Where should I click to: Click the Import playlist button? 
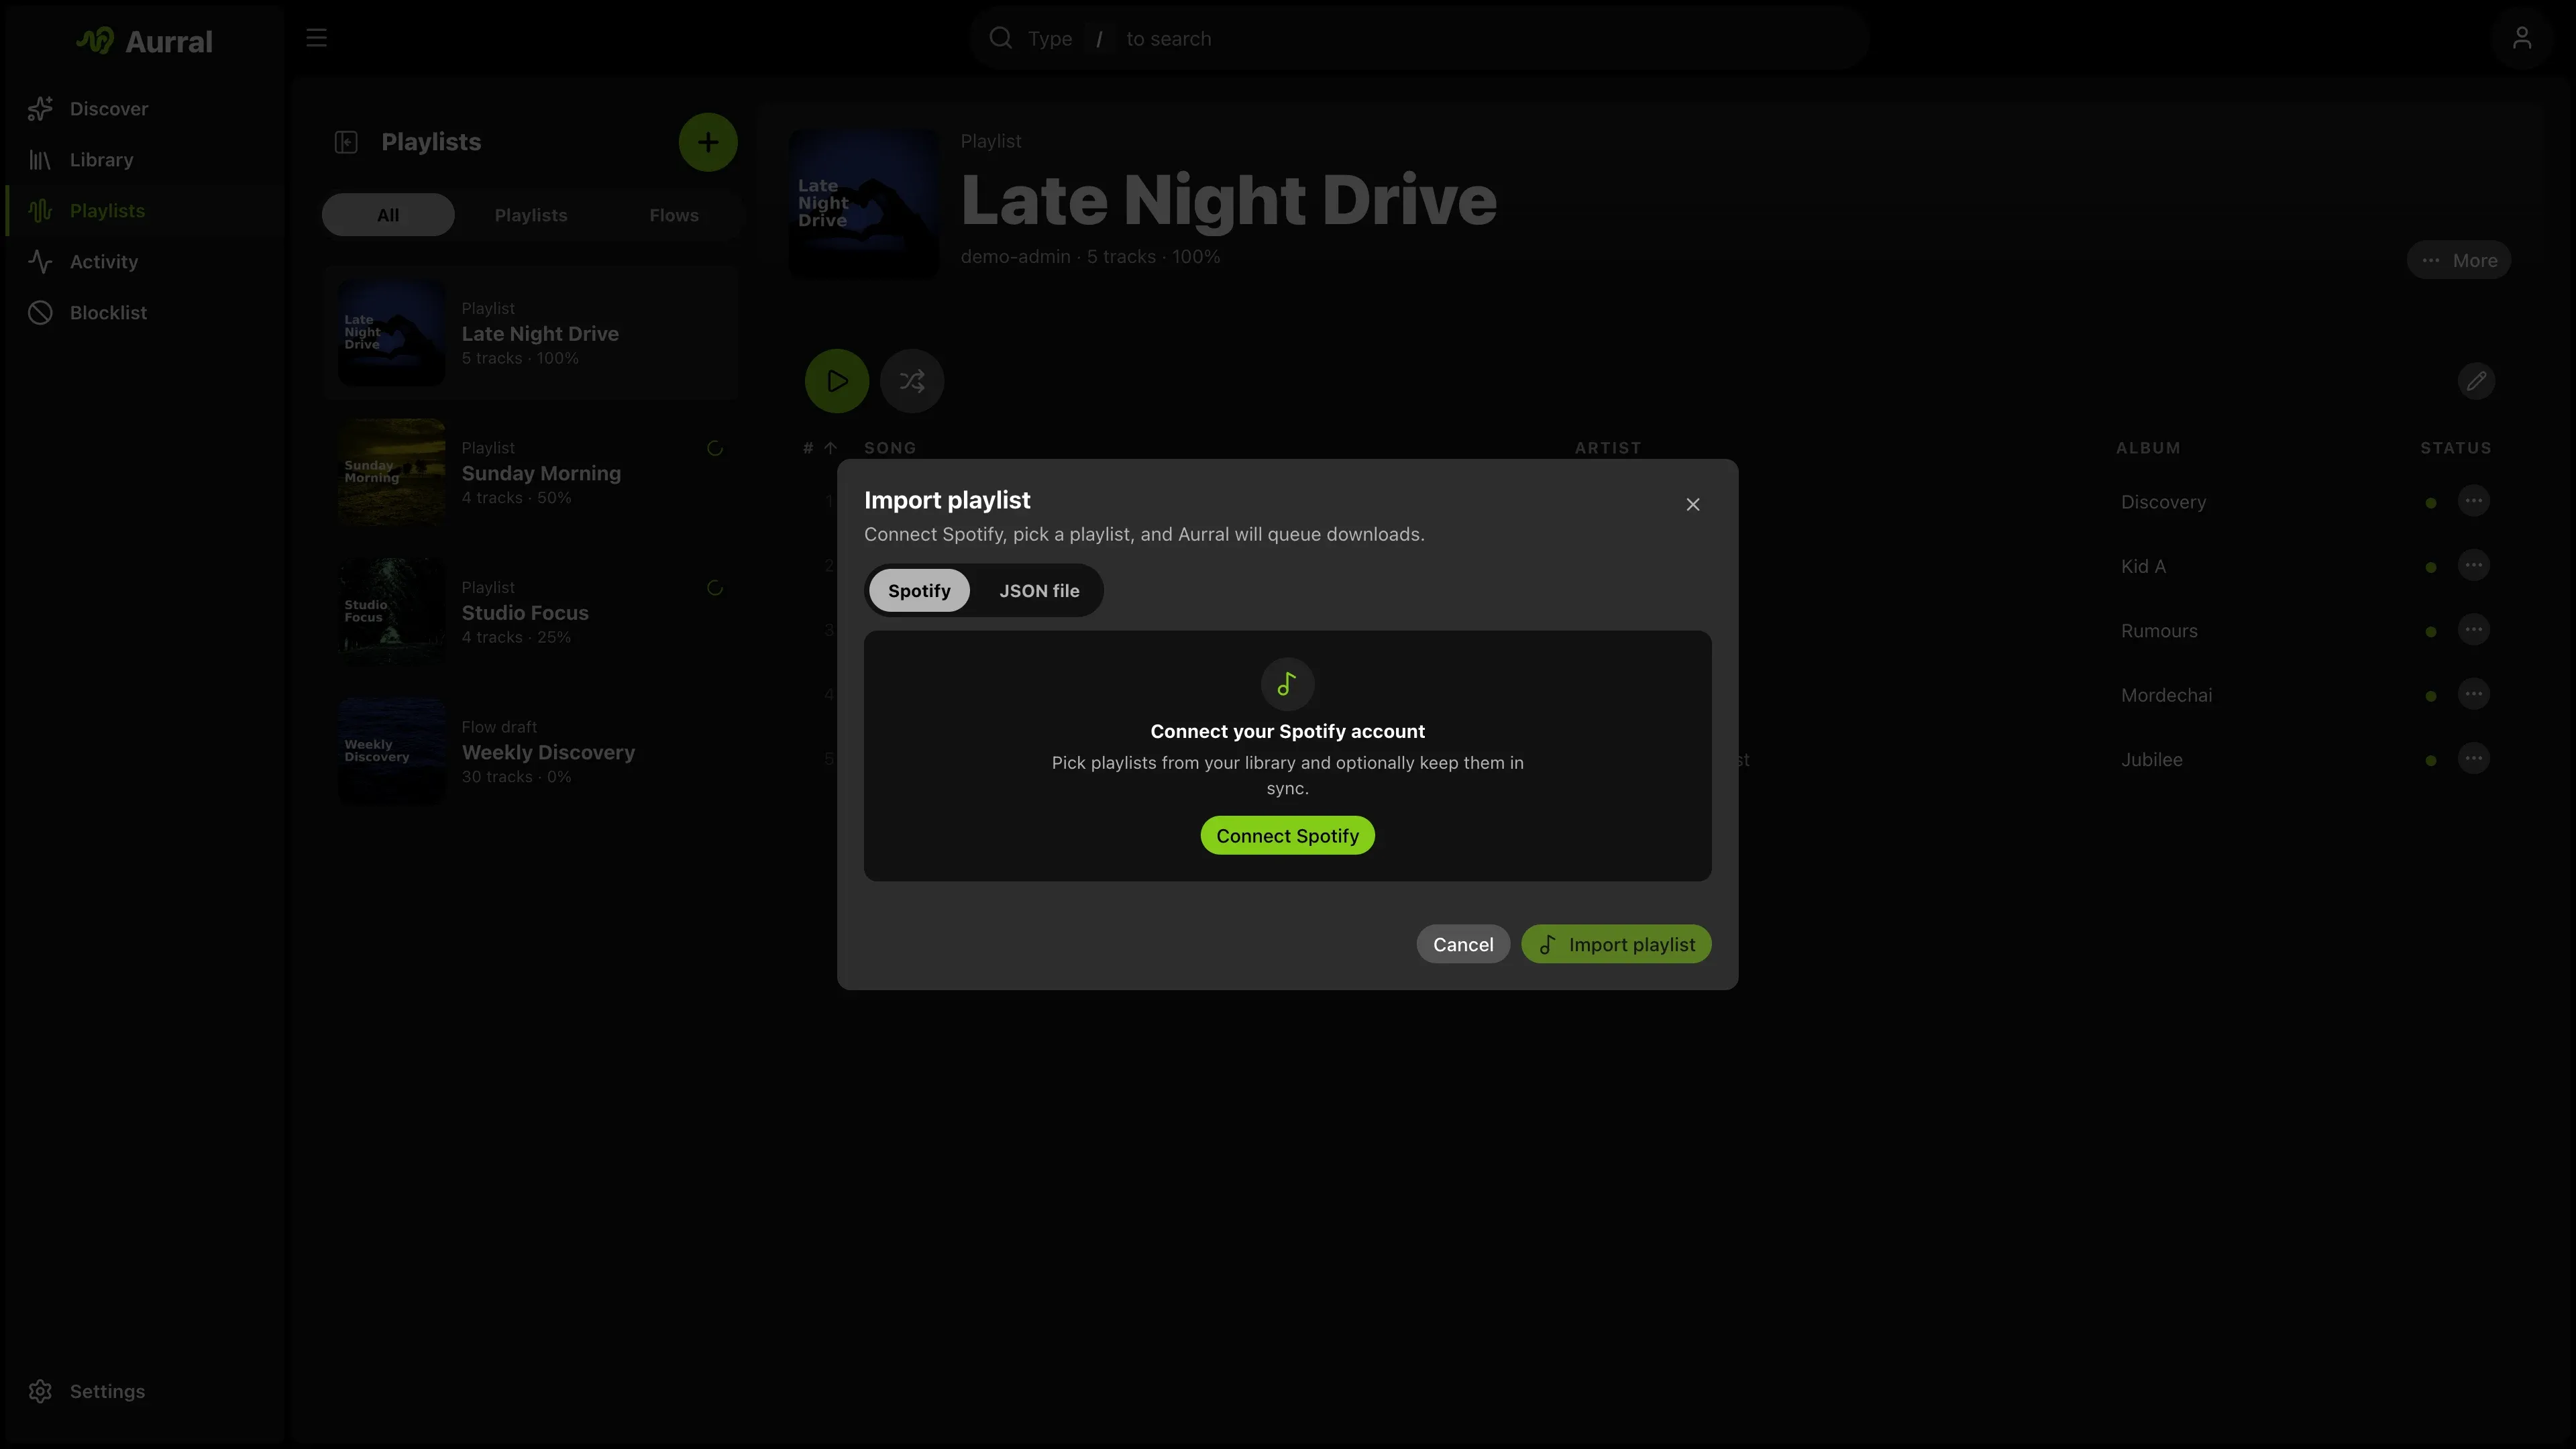click(x=1616, y=944)
